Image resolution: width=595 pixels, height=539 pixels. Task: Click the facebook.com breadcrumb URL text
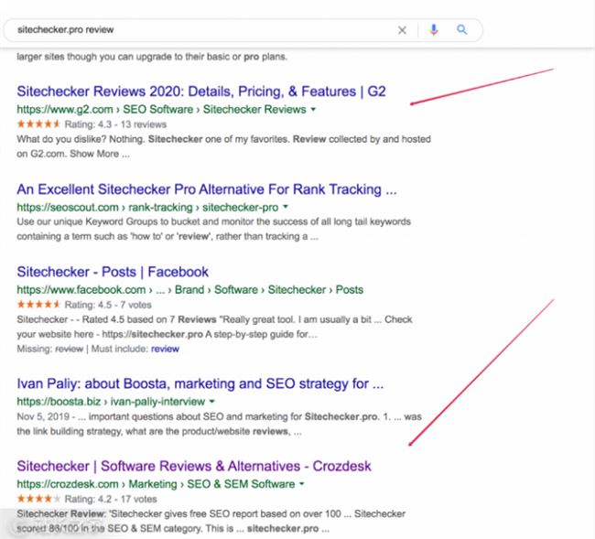pos(190,290)
